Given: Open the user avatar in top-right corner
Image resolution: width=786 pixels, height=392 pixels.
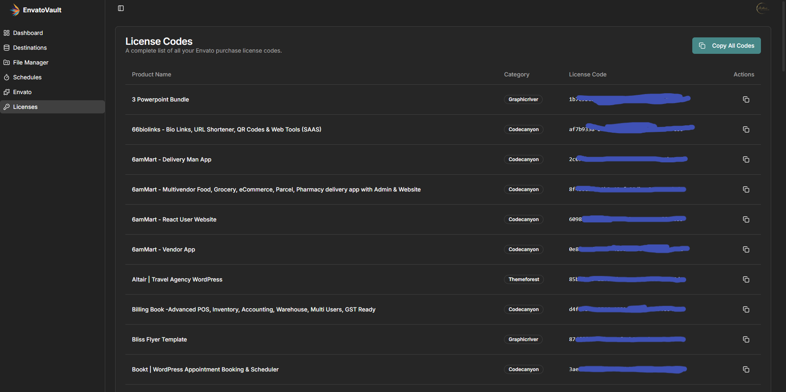Looking at the screenshot, I should point(763,8).
